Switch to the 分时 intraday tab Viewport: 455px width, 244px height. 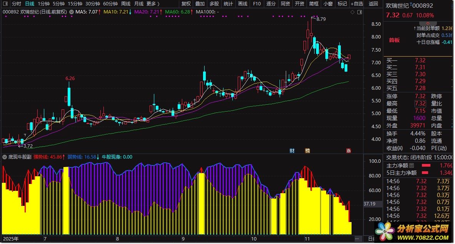click(x=17, y=4)
